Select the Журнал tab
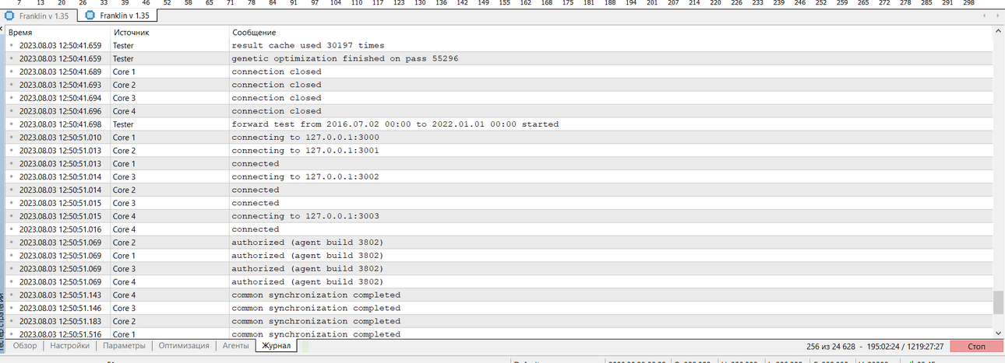Viewport: 1005px width, 363px height. [x=277, y=346]
